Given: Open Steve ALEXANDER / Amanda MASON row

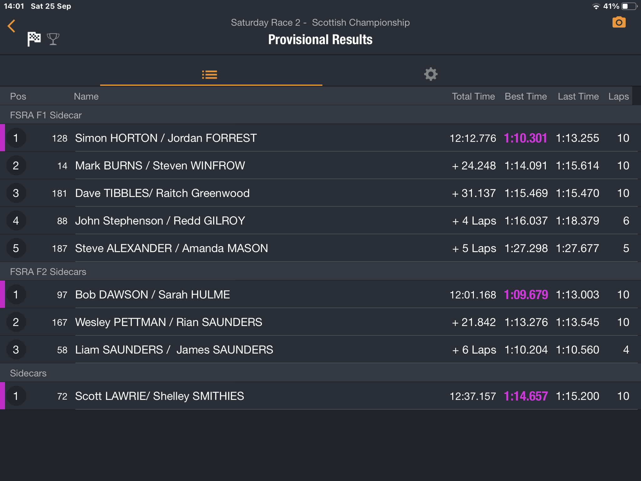Looking at the screenshot, I should [x=320, y=248].
